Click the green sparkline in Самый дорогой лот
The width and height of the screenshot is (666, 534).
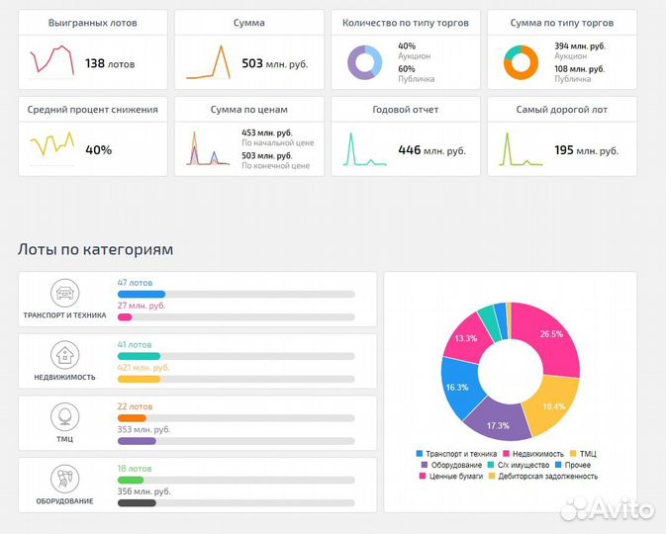tap(520, 148)
